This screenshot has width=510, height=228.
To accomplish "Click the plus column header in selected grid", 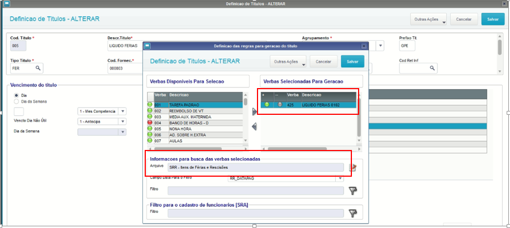I will coord(267,97).
